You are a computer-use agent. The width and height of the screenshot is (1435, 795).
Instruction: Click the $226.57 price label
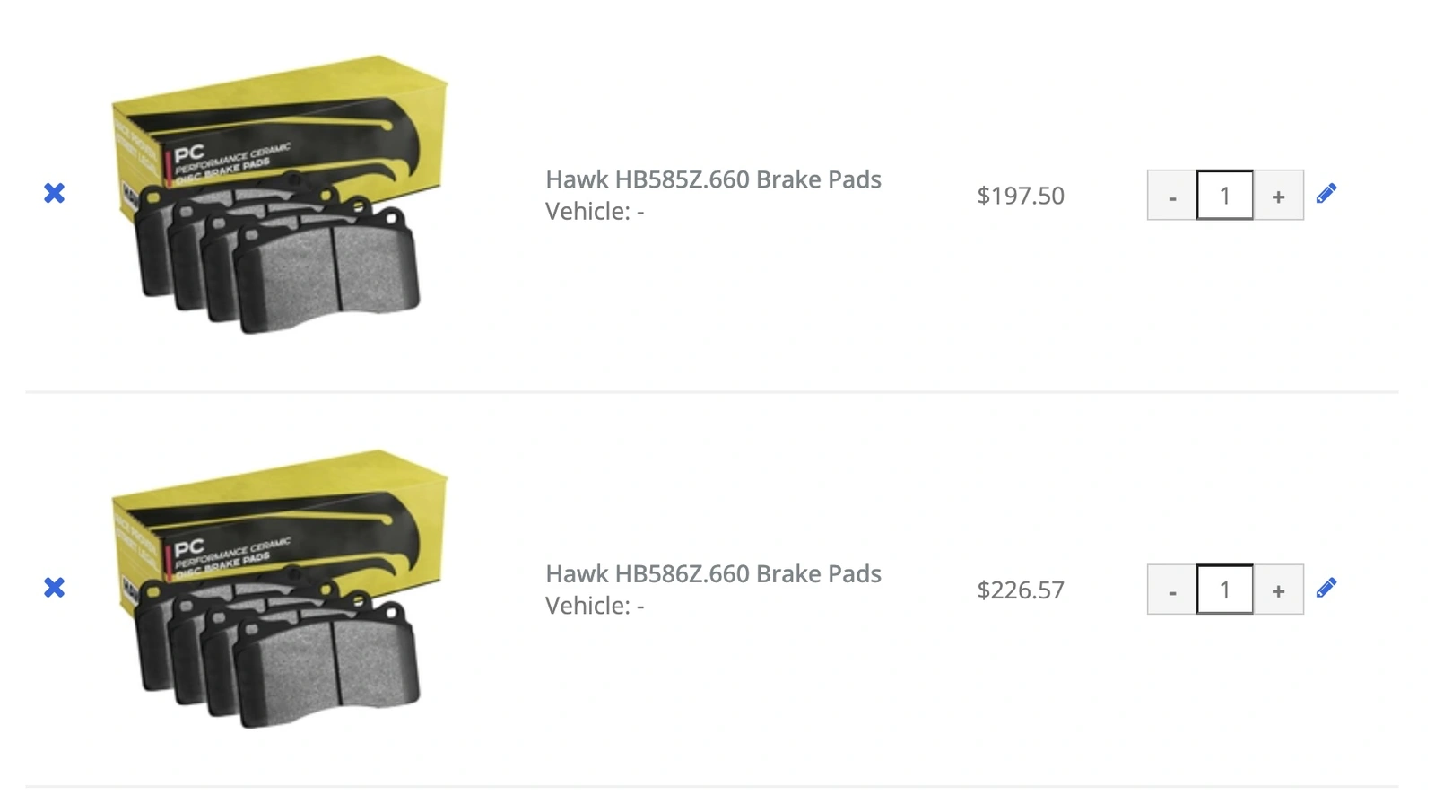1020,590
